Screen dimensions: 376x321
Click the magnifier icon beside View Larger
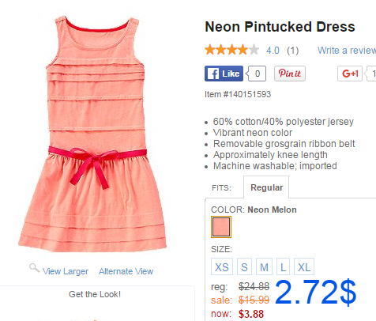tap(34, 268)
